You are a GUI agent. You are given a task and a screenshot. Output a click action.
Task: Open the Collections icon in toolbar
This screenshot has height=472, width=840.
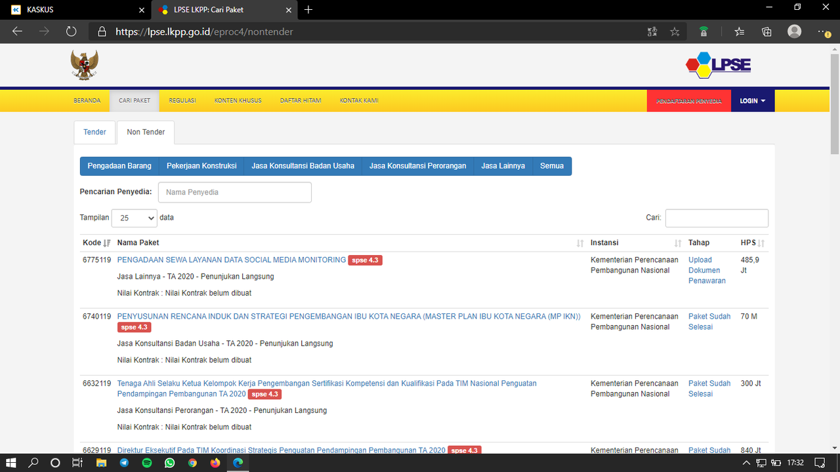[766, 31]
